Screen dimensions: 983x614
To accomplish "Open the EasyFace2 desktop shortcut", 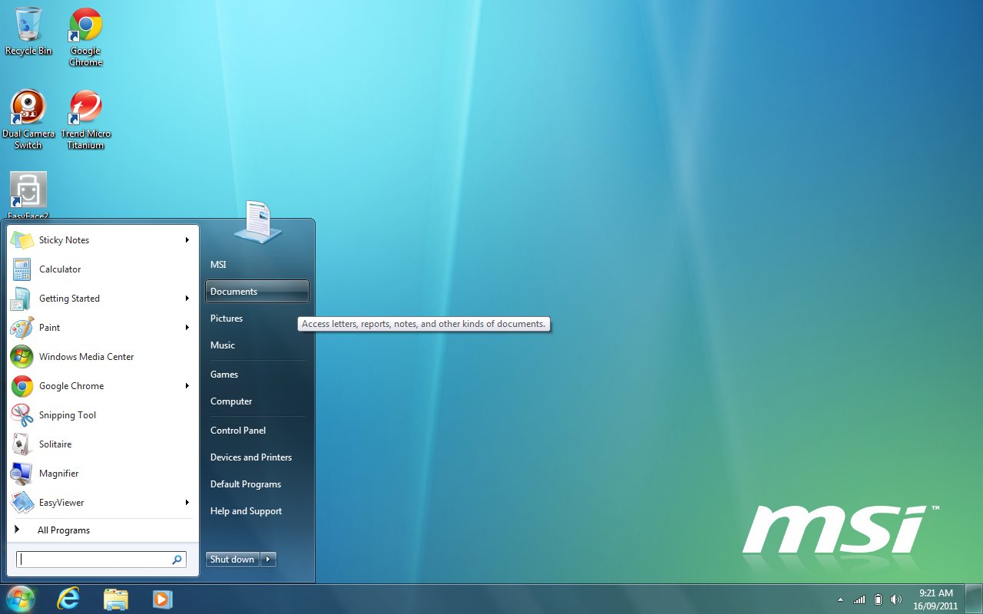I will tap(28, 196).
